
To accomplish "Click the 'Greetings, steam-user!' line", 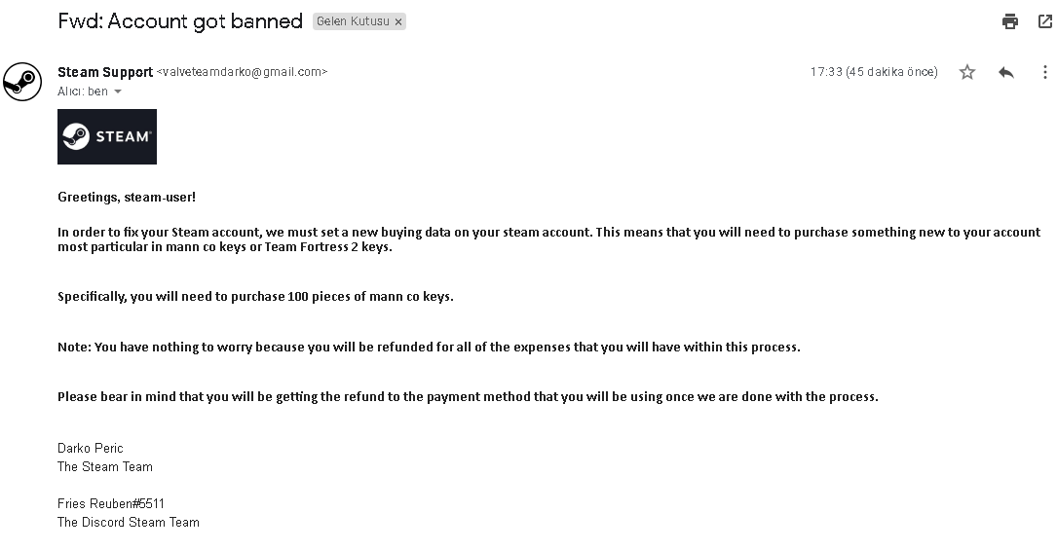I will point(127,197).
